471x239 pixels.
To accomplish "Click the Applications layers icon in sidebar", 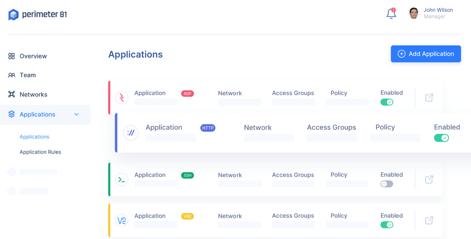I will tap(11, 114).
